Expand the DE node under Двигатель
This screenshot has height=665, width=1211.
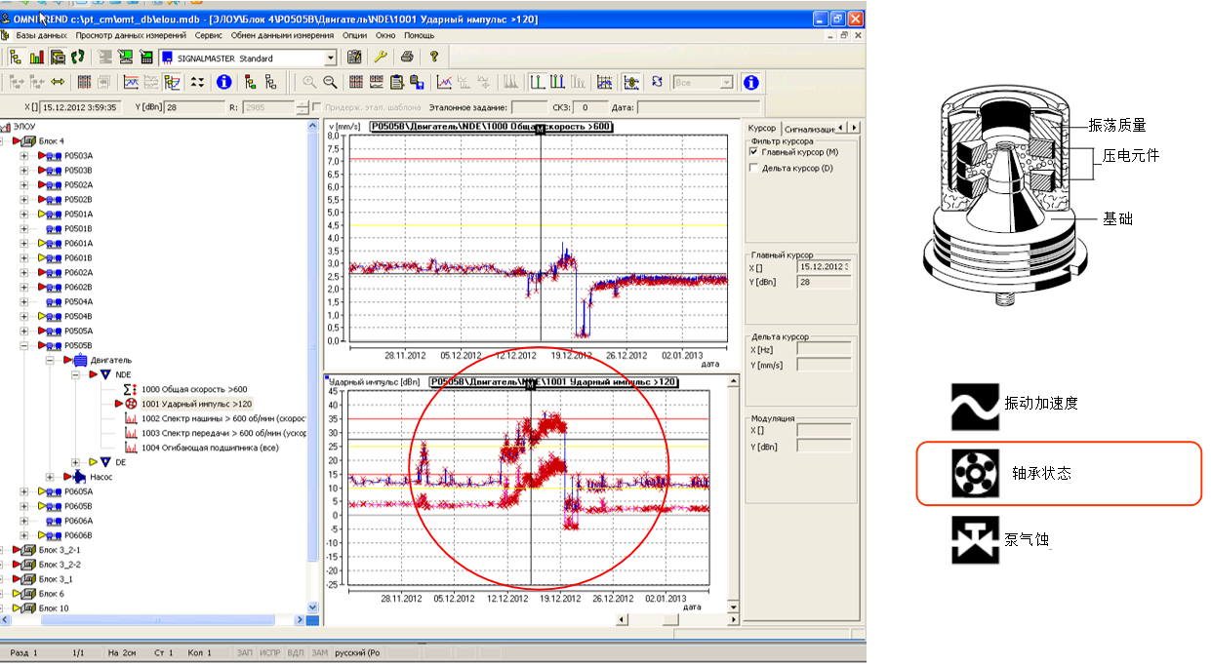77,462
